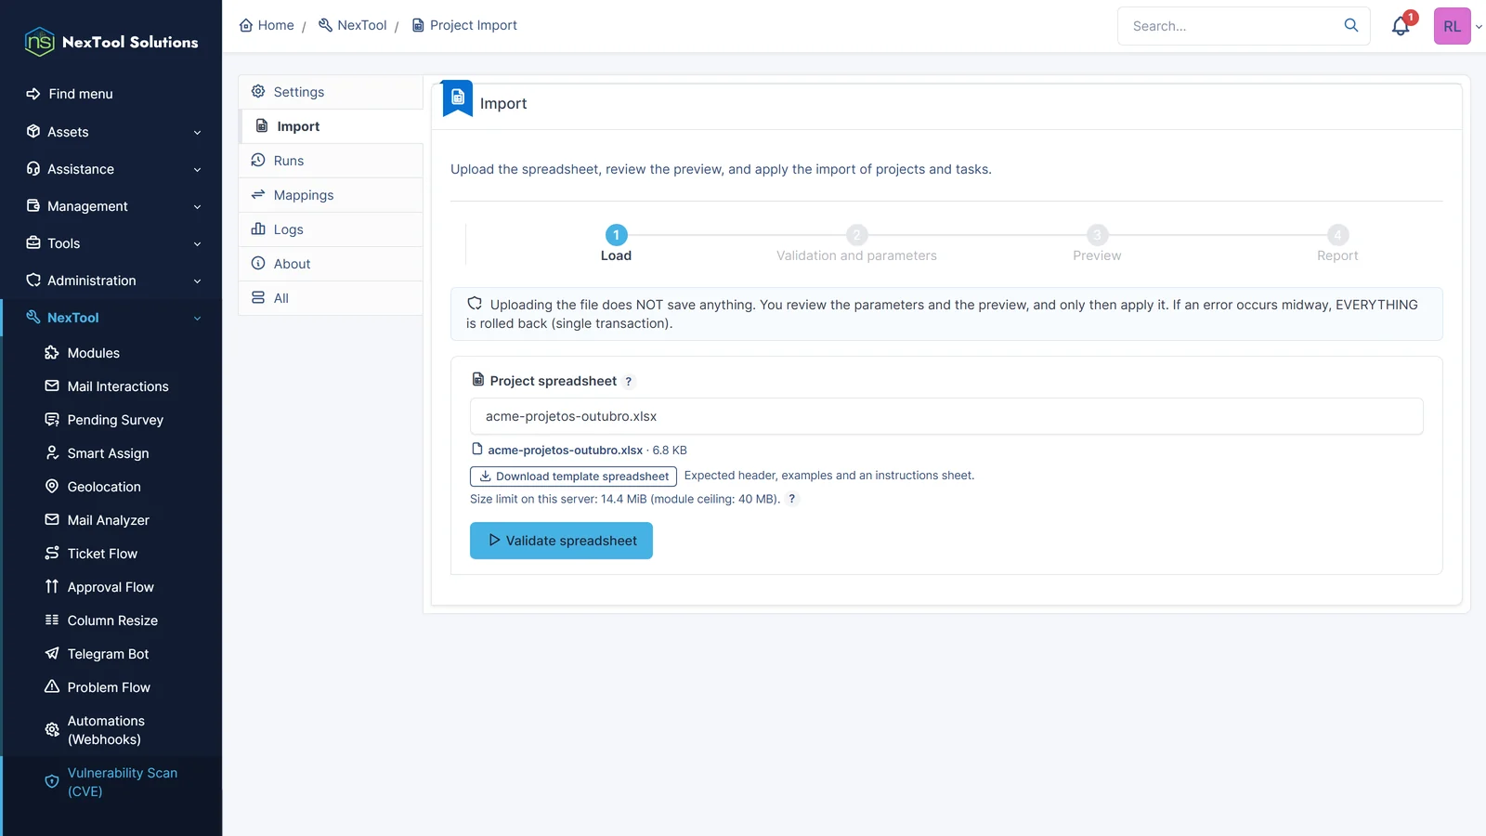This screenshot has height=836, width=1486.
Task: Expand the Administration menu
Action: 111,281
